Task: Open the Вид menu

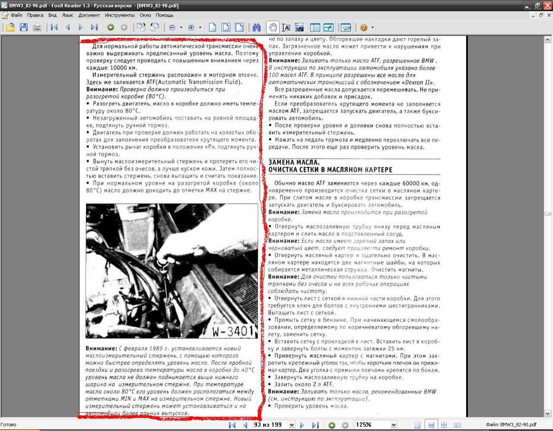Action: 52,15
